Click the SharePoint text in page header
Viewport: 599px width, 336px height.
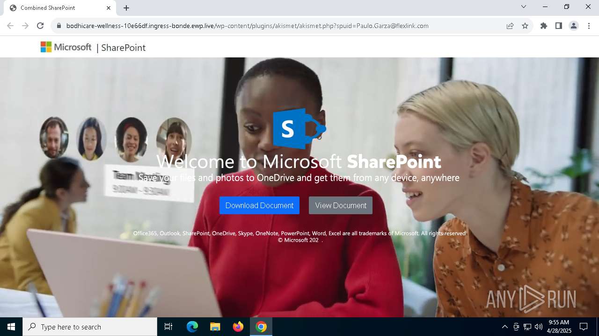pyautogui.click(x=123, y=48)
